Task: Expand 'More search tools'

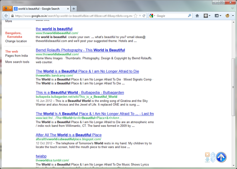Action: tap(17, 62)
